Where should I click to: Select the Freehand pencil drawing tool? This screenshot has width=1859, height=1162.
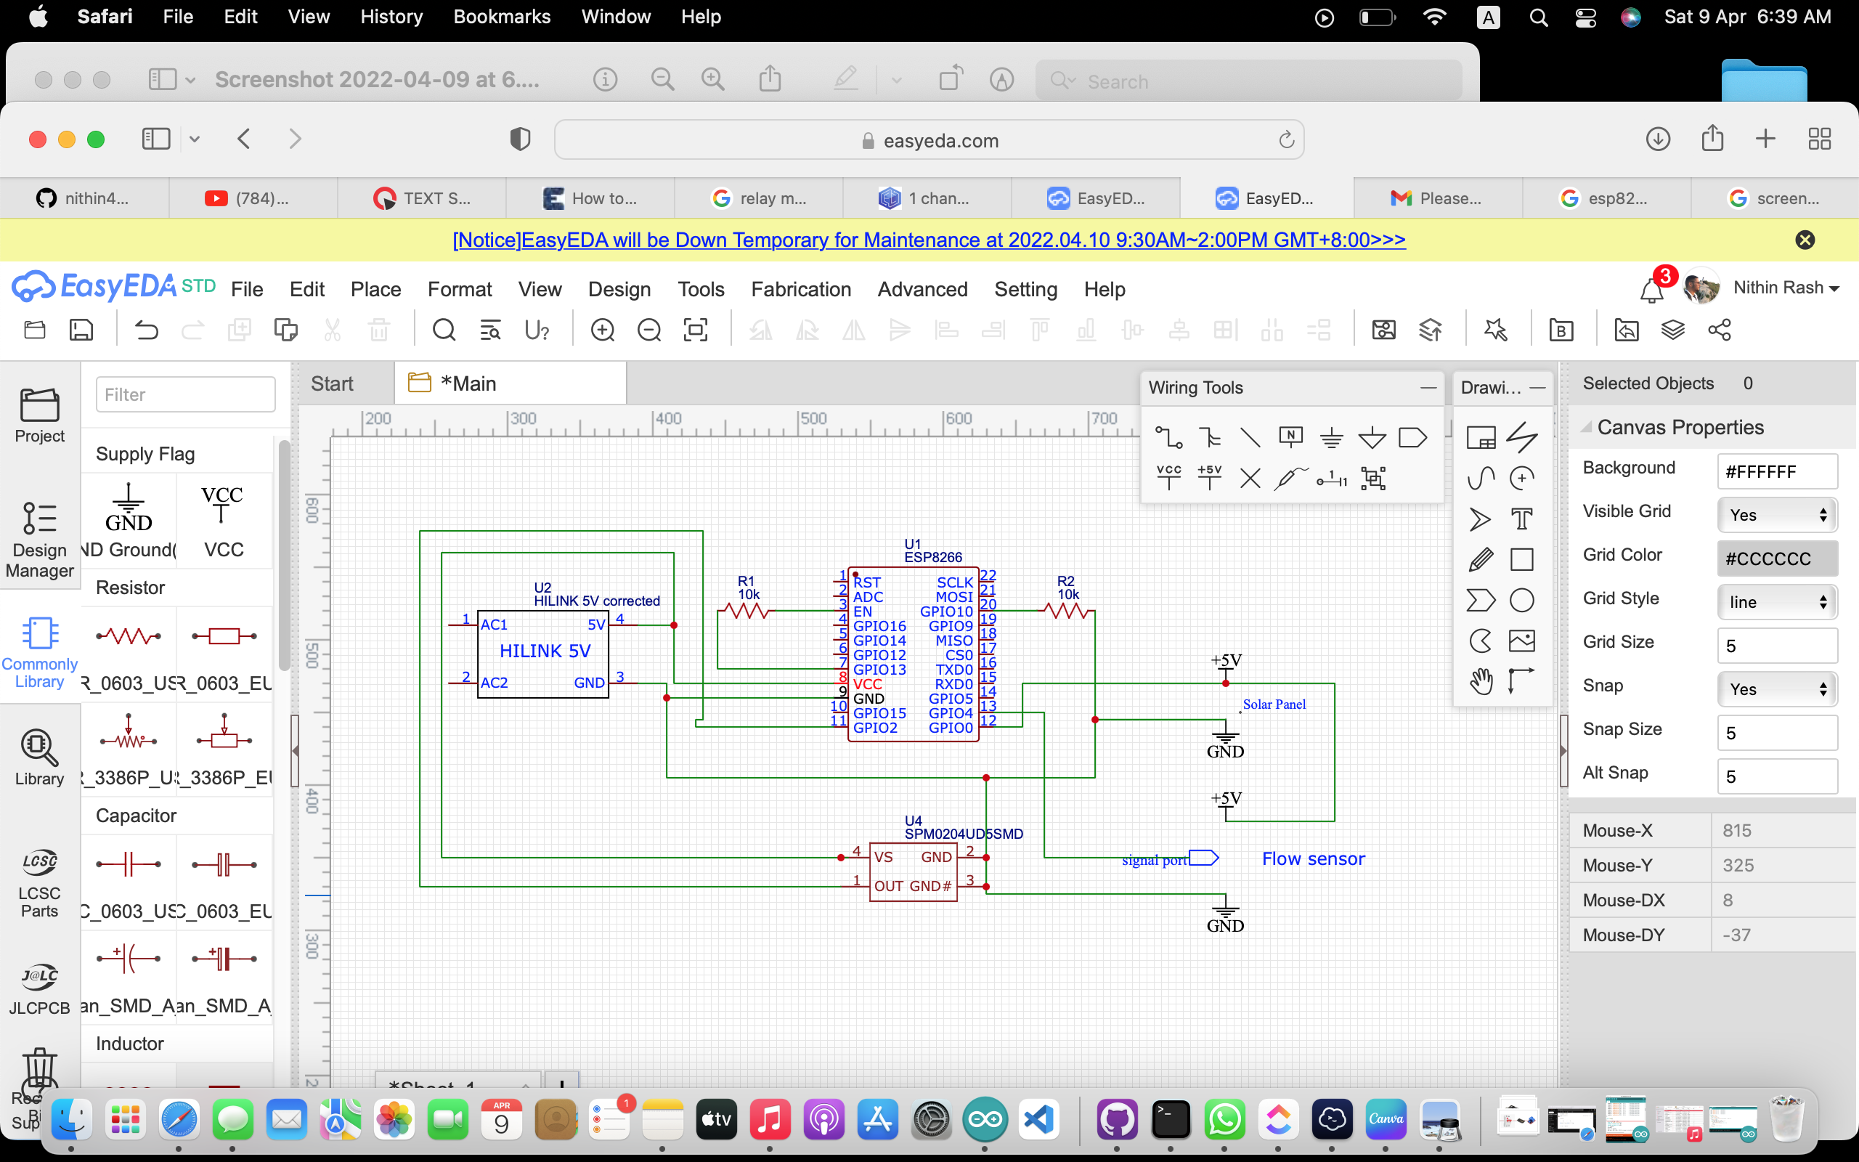(1480, 559)
